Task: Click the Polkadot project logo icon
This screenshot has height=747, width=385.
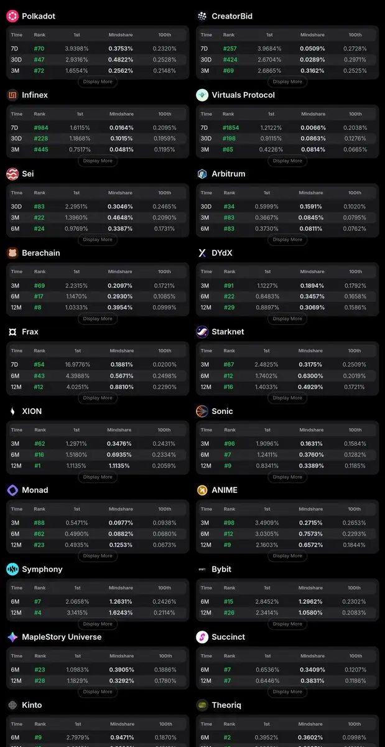Action: pyautogui.click(x=12, y=16)
